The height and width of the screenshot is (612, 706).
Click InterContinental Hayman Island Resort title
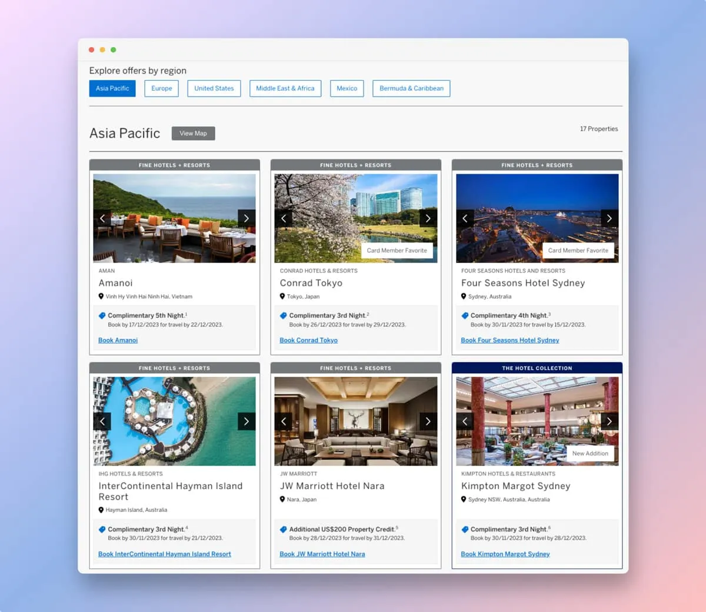171,491
